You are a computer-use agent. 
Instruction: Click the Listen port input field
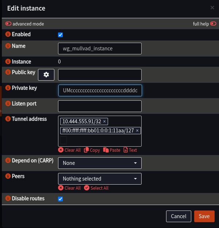[100, 106]
